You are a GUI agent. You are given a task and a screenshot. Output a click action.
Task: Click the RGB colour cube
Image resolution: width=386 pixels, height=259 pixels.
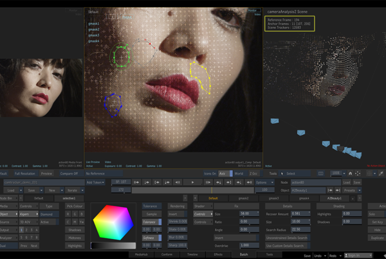coord(113,223)
